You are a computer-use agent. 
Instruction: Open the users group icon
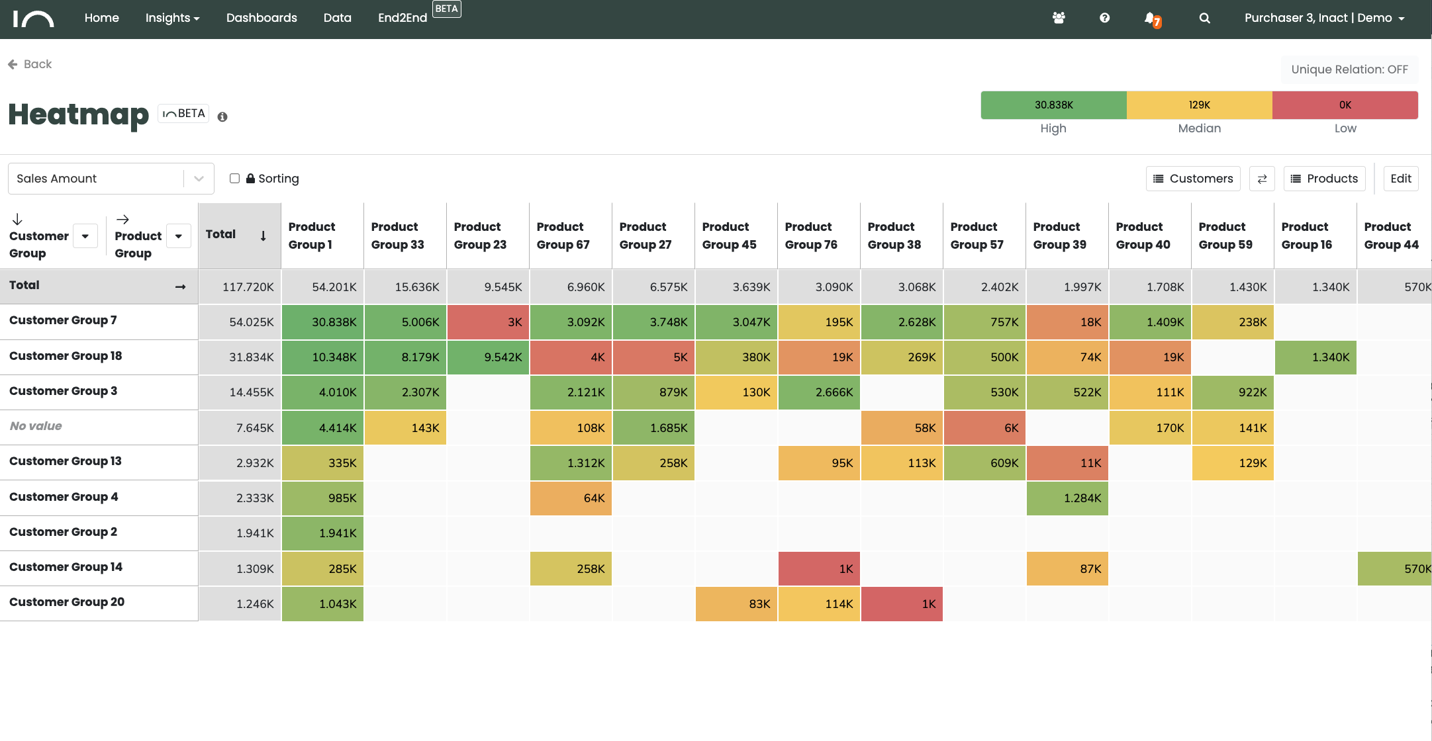pyautogui.click(x=1059, y=18)
